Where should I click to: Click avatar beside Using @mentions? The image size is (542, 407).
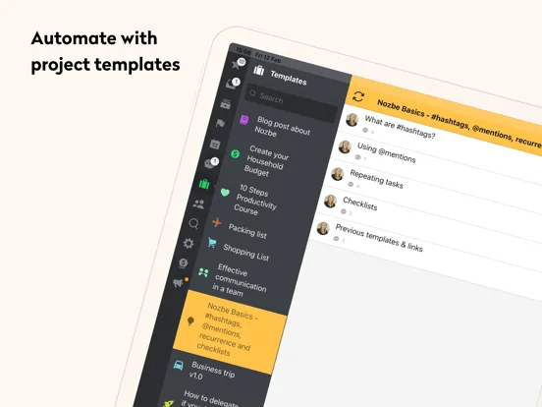point(345,146)
